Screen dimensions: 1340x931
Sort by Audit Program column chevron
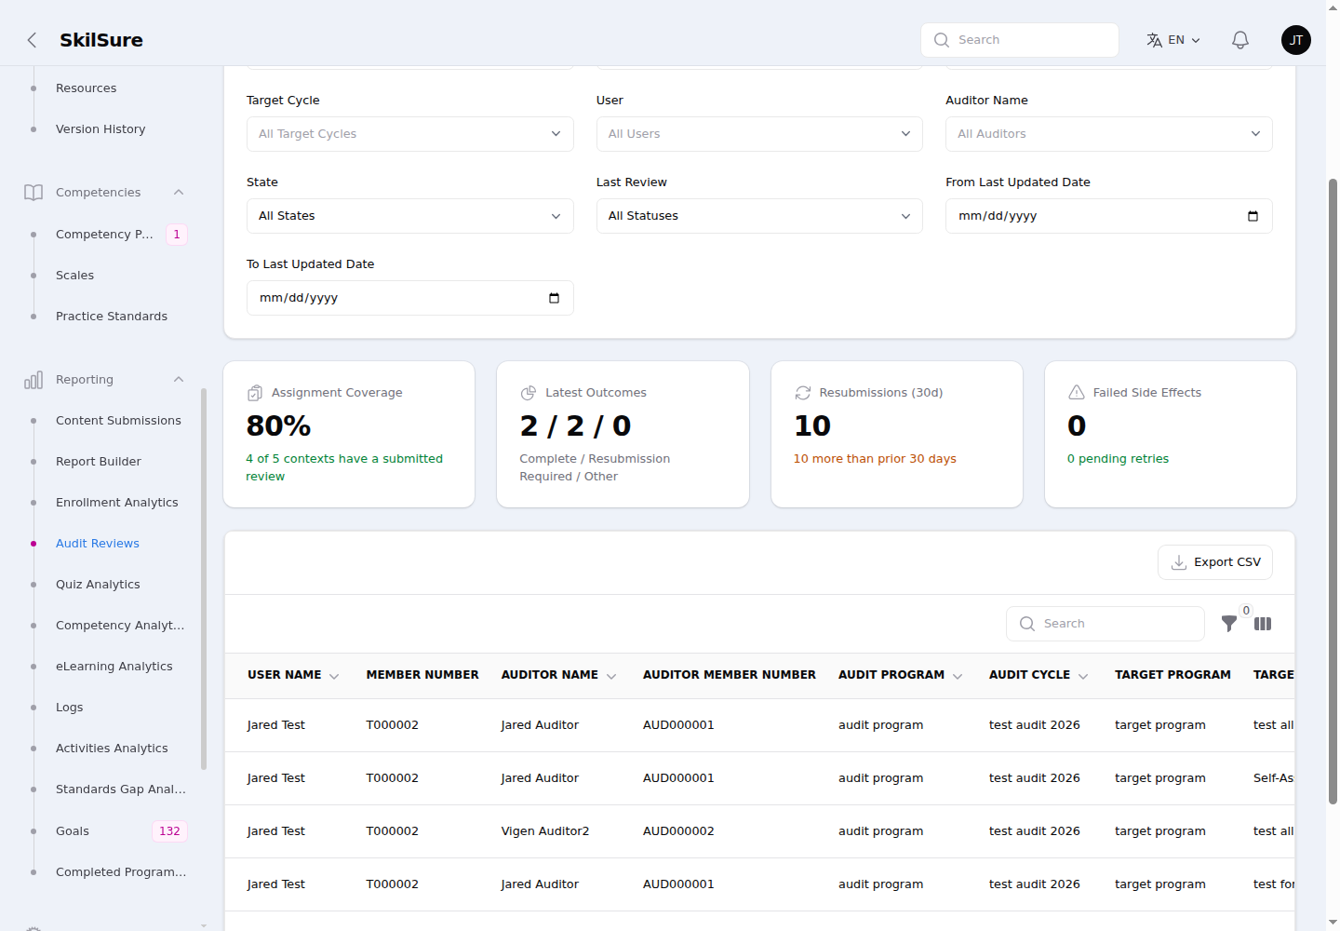(958, 676)
